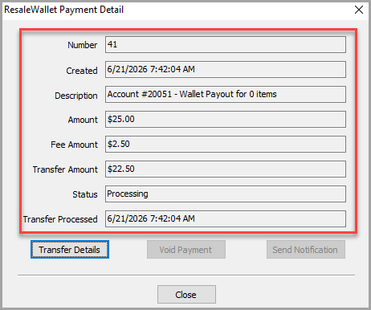Screen dimensions: 371x310
Task: Focus the Transfer Processed date field
Action: click(x=226, y=219)
